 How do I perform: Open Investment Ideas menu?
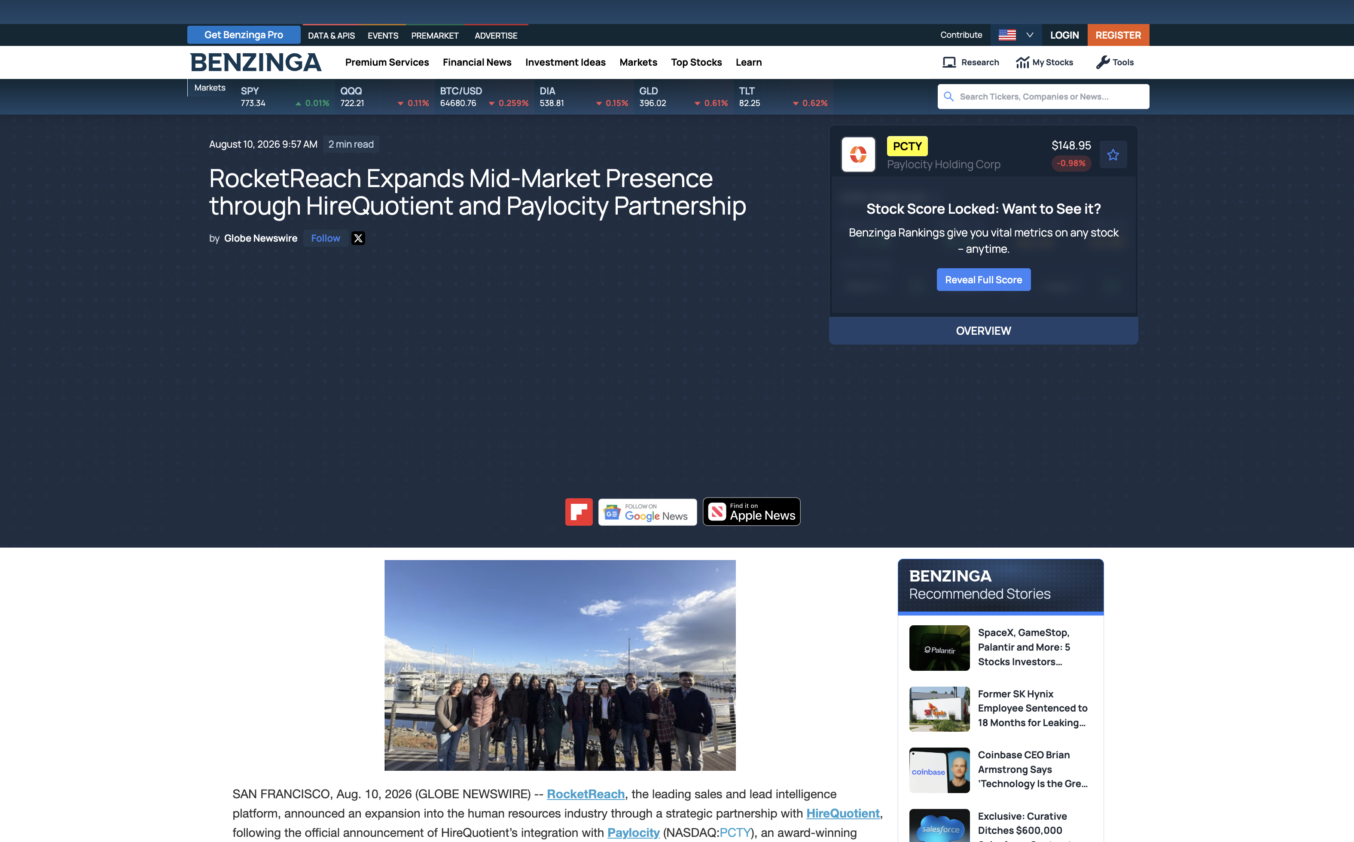pos(565,62)
